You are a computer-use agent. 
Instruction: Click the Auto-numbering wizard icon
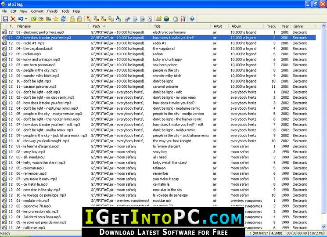[x=150, y=19]
